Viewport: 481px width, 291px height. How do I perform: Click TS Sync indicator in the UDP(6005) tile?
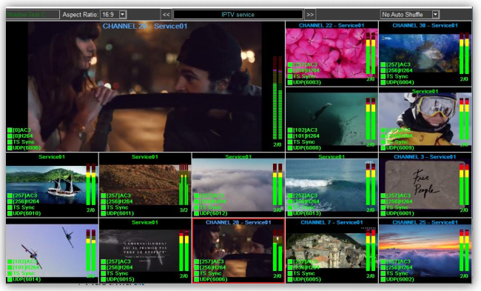(290, 273)
